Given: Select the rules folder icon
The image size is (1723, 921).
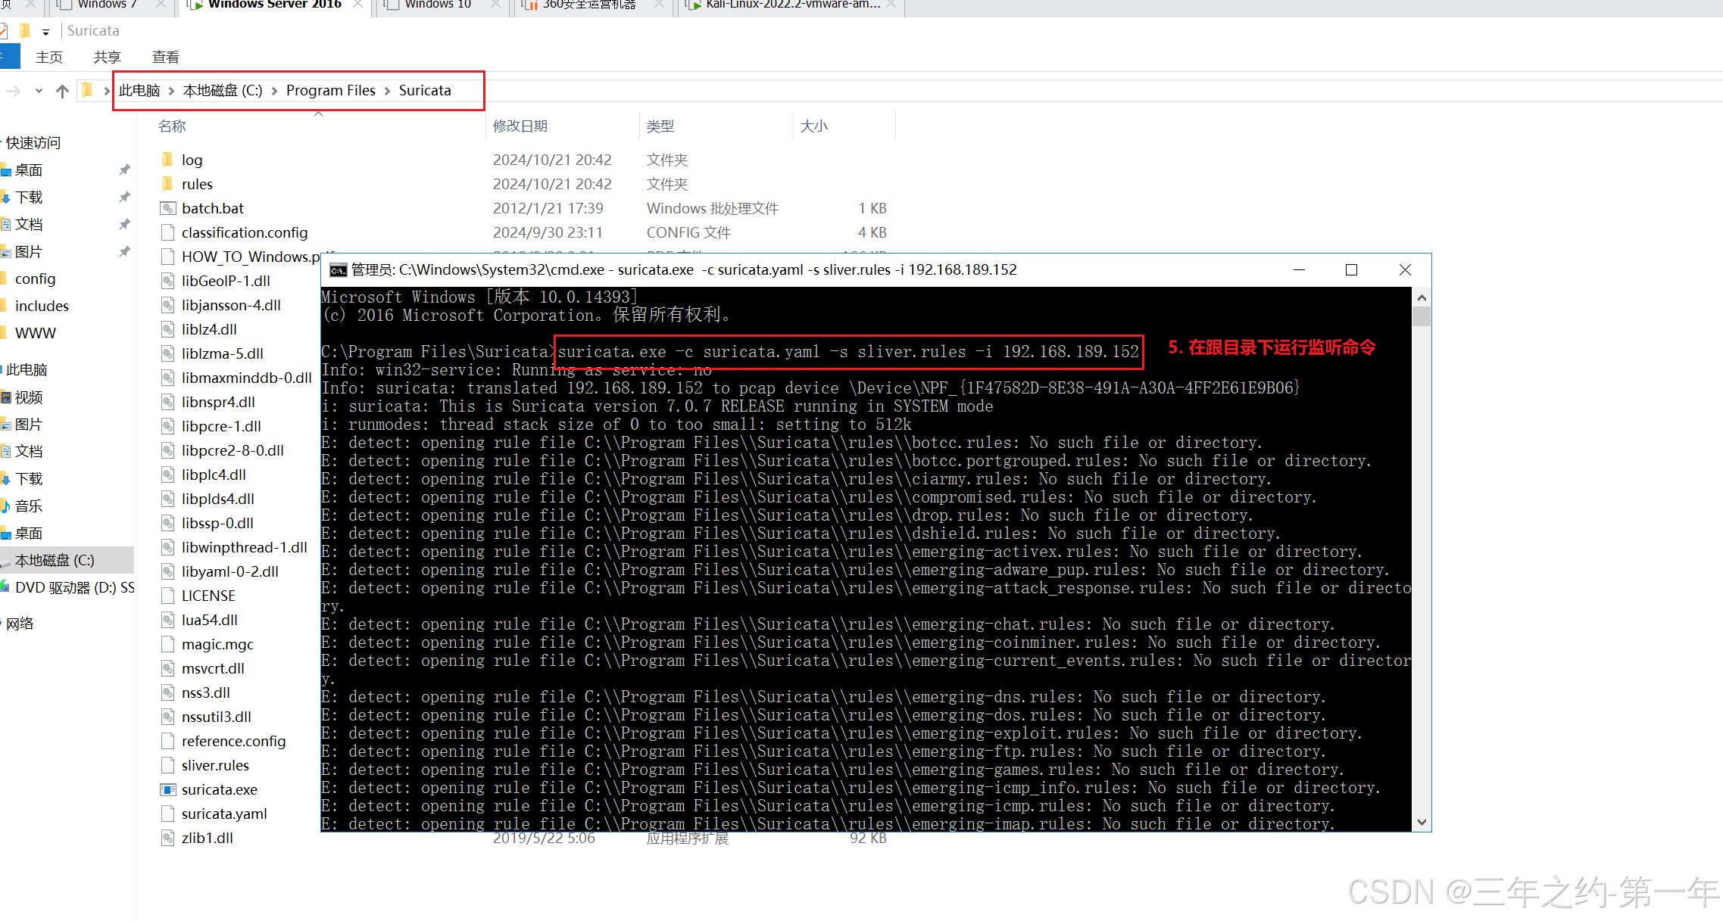Looking at the screenshot, I should [x=167, y=184].
